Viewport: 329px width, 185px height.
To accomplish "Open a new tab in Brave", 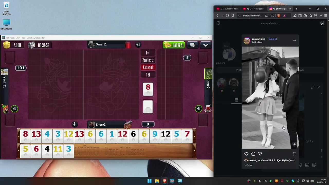I will click(296, 9).
